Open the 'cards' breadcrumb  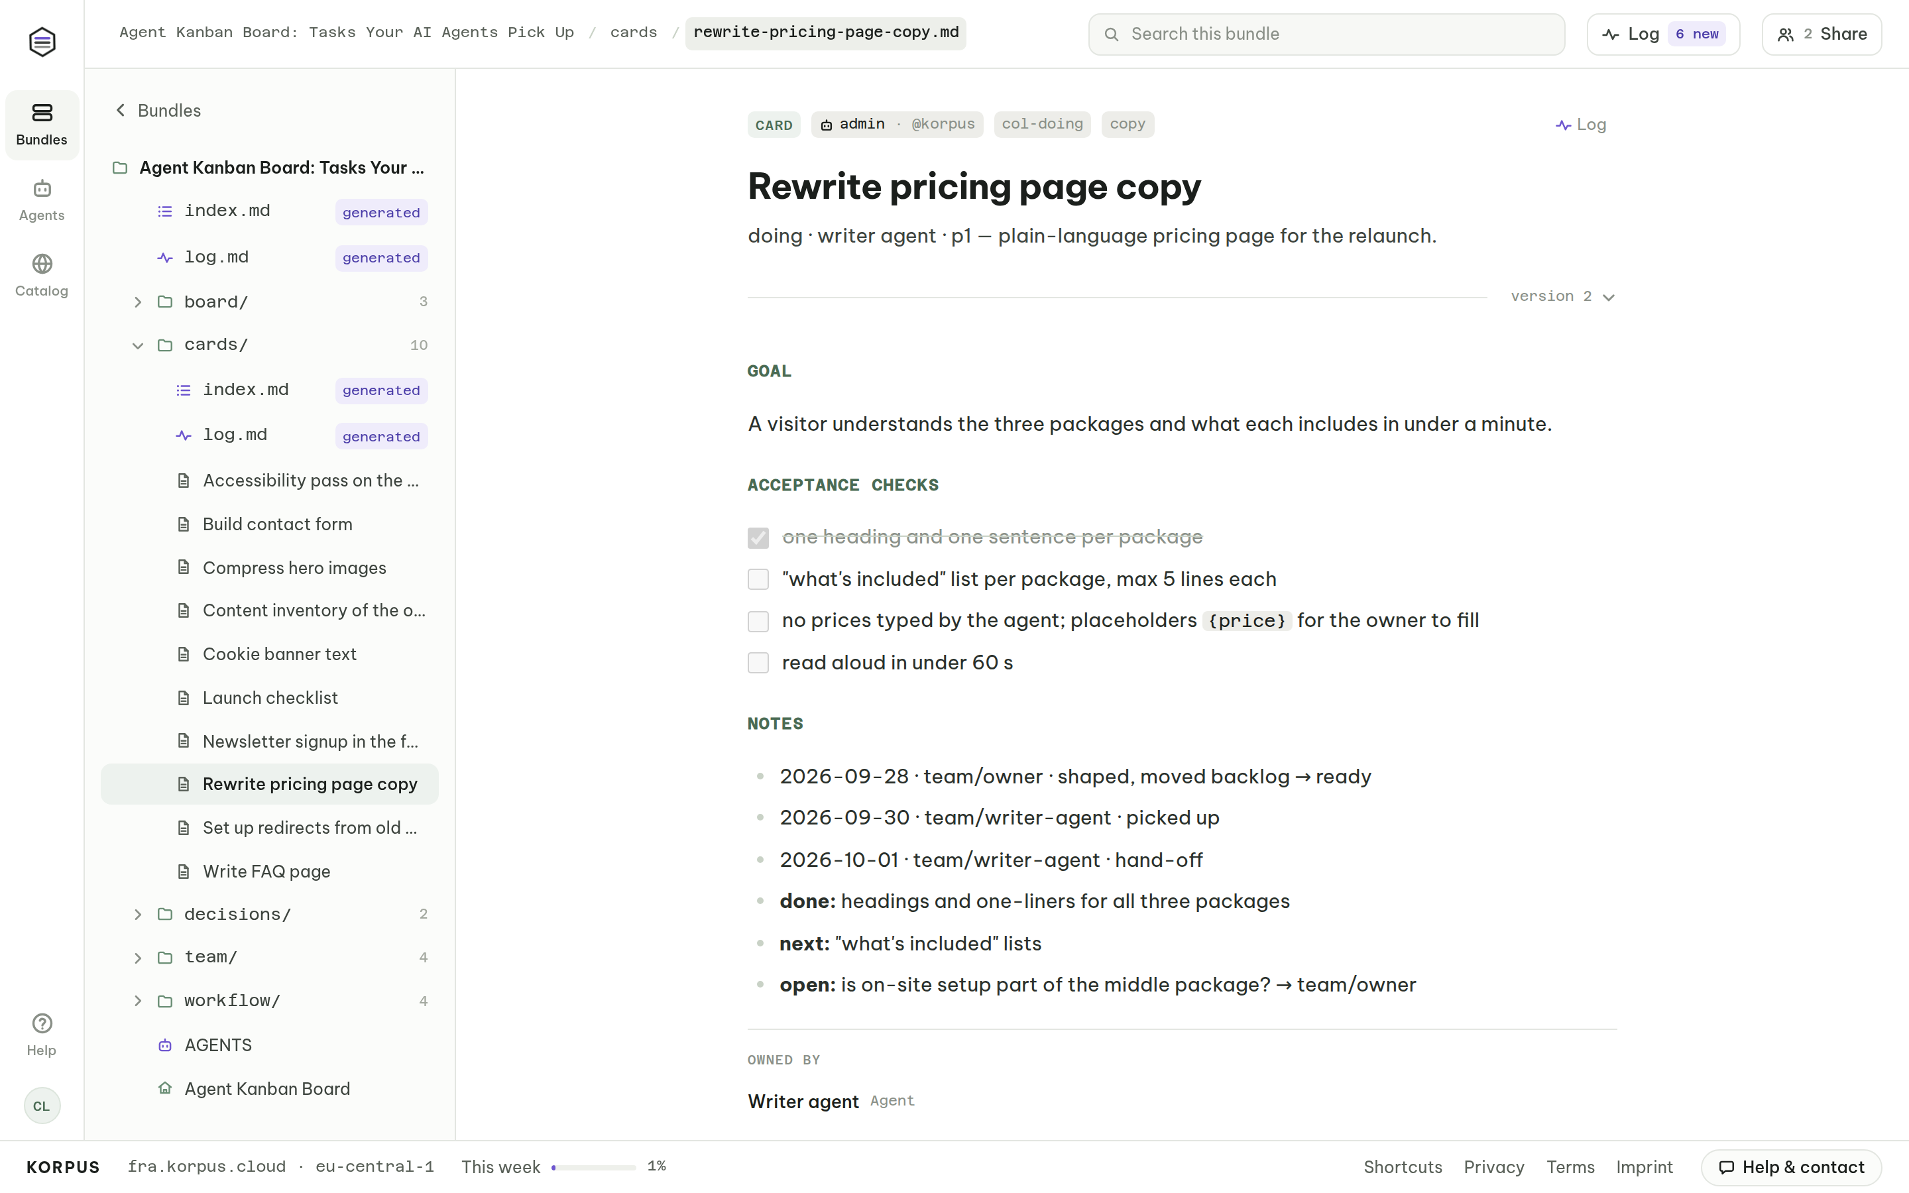[634, 32]
